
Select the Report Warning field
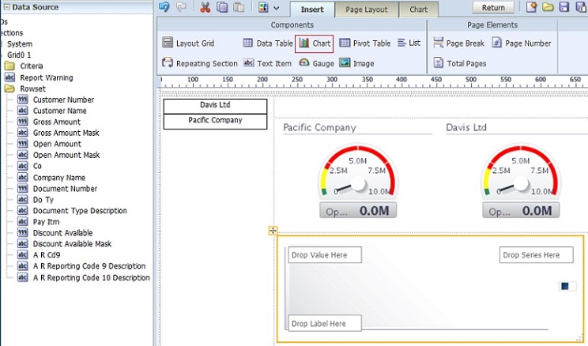39,77
